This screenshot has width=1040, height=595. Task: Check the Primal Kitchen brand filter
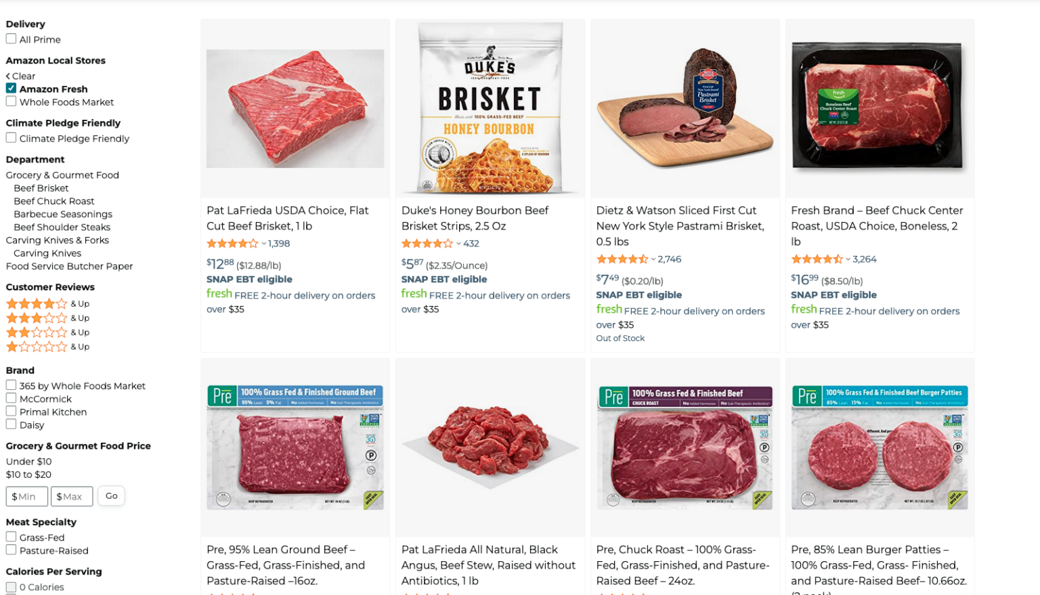11,410
